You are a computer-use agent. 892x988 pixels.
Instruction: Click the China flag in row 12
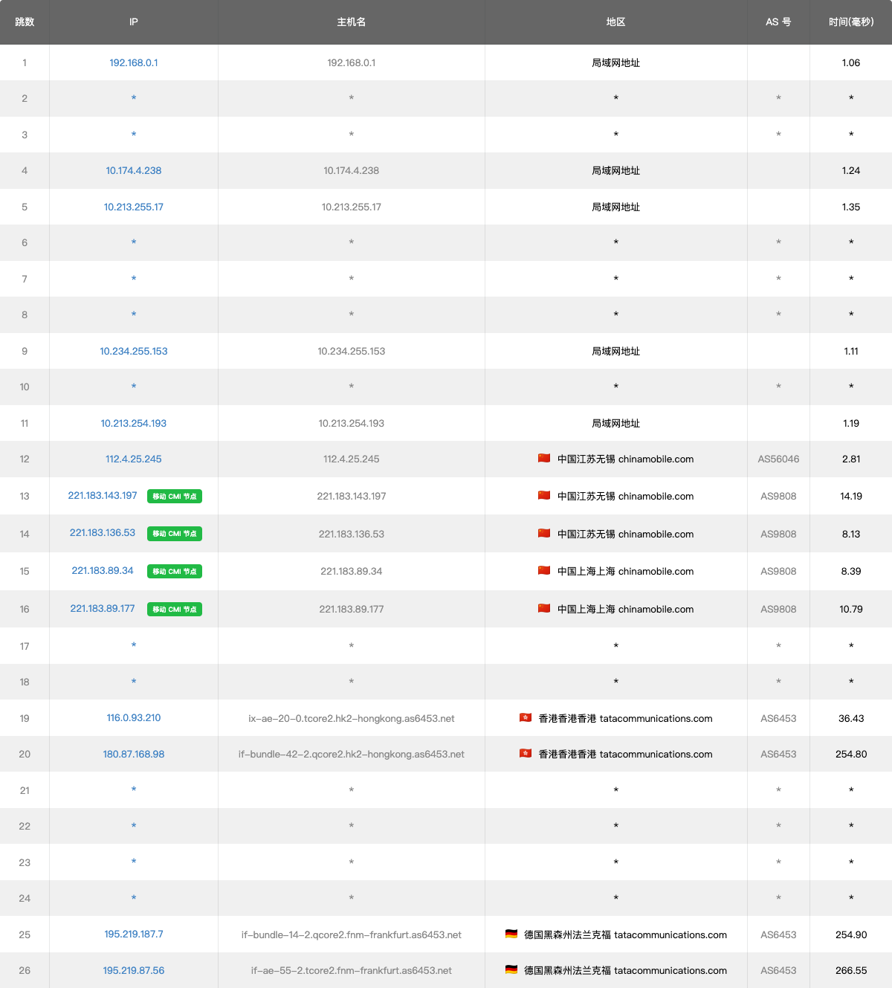[544, 458]
